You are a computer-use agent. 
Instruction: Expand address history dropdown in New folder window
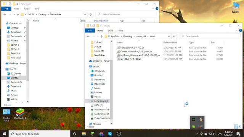coord(85,14)
